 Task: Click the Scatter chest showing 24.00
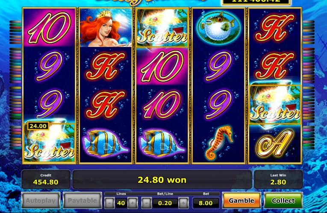[x=49, y=143]
